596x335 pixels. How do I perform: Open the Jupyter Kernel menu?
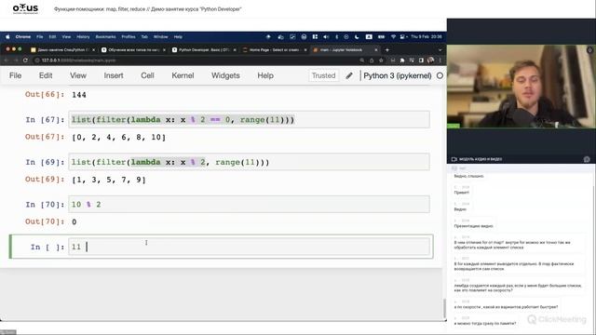point(183,75)
